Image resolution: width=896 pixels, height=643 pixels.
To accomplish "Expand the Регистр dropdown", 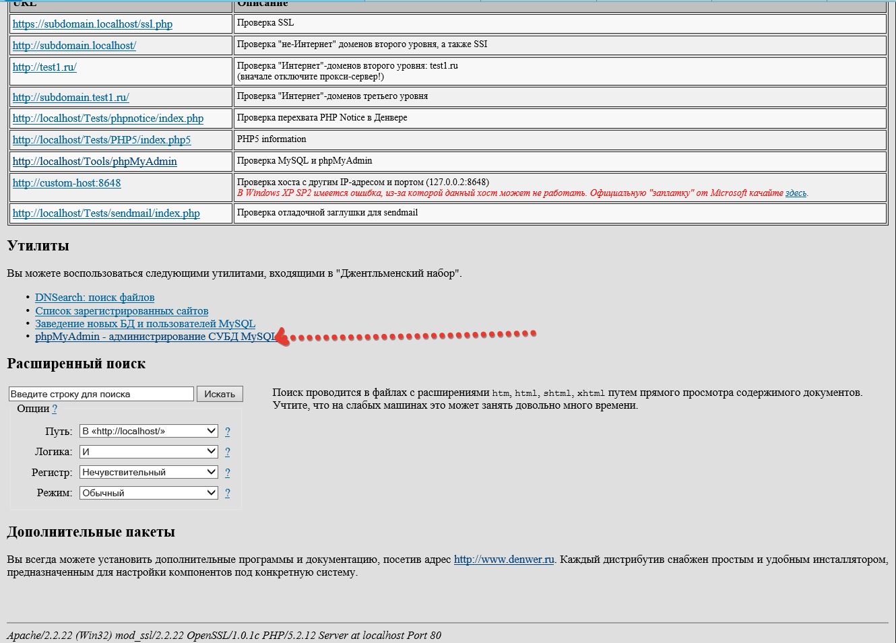I will click(149, 472).
